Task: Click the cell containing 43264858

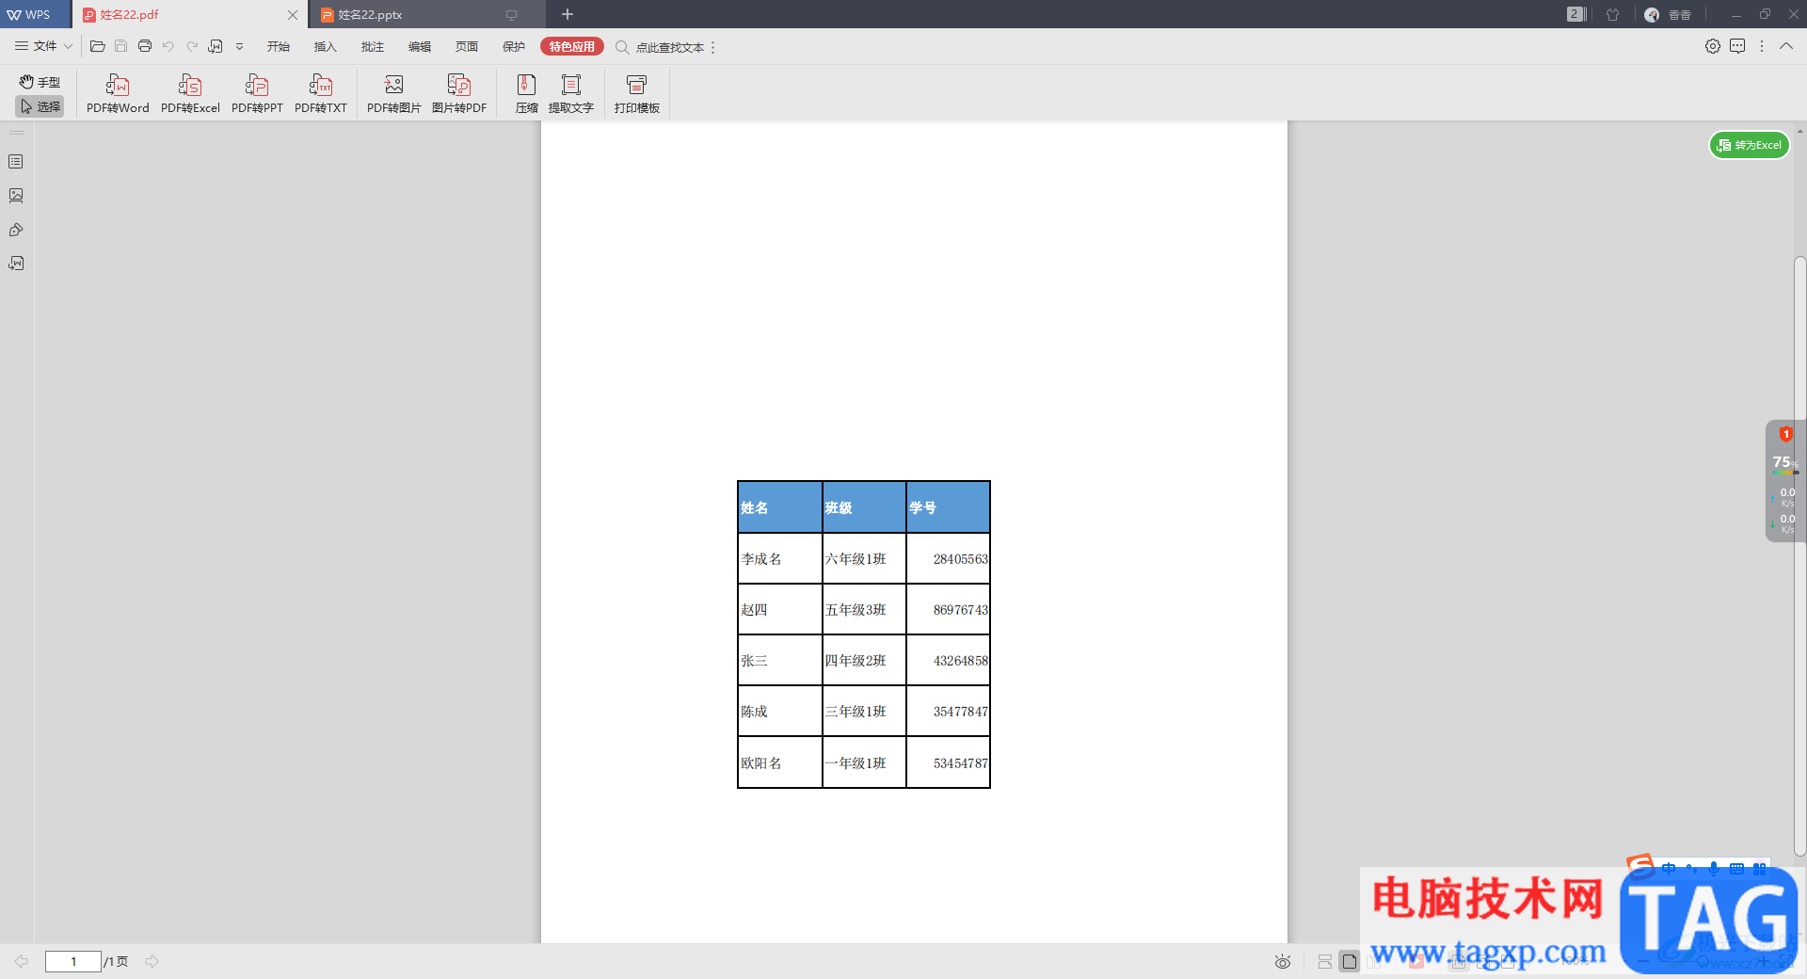Action: 948,661
